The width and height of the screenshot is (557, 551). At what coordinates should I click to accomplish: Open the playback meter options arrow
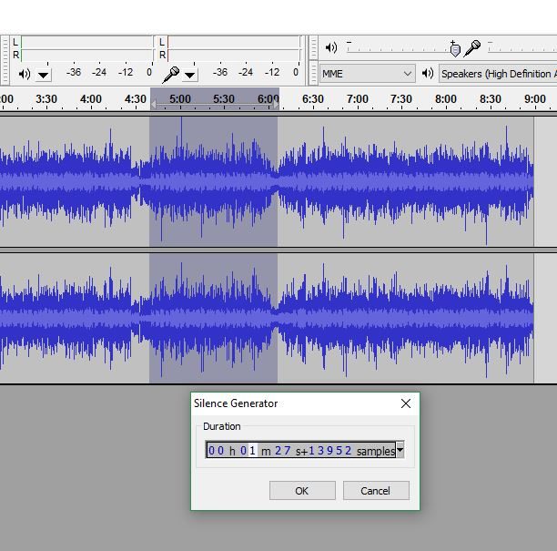[x=44, y=75]
